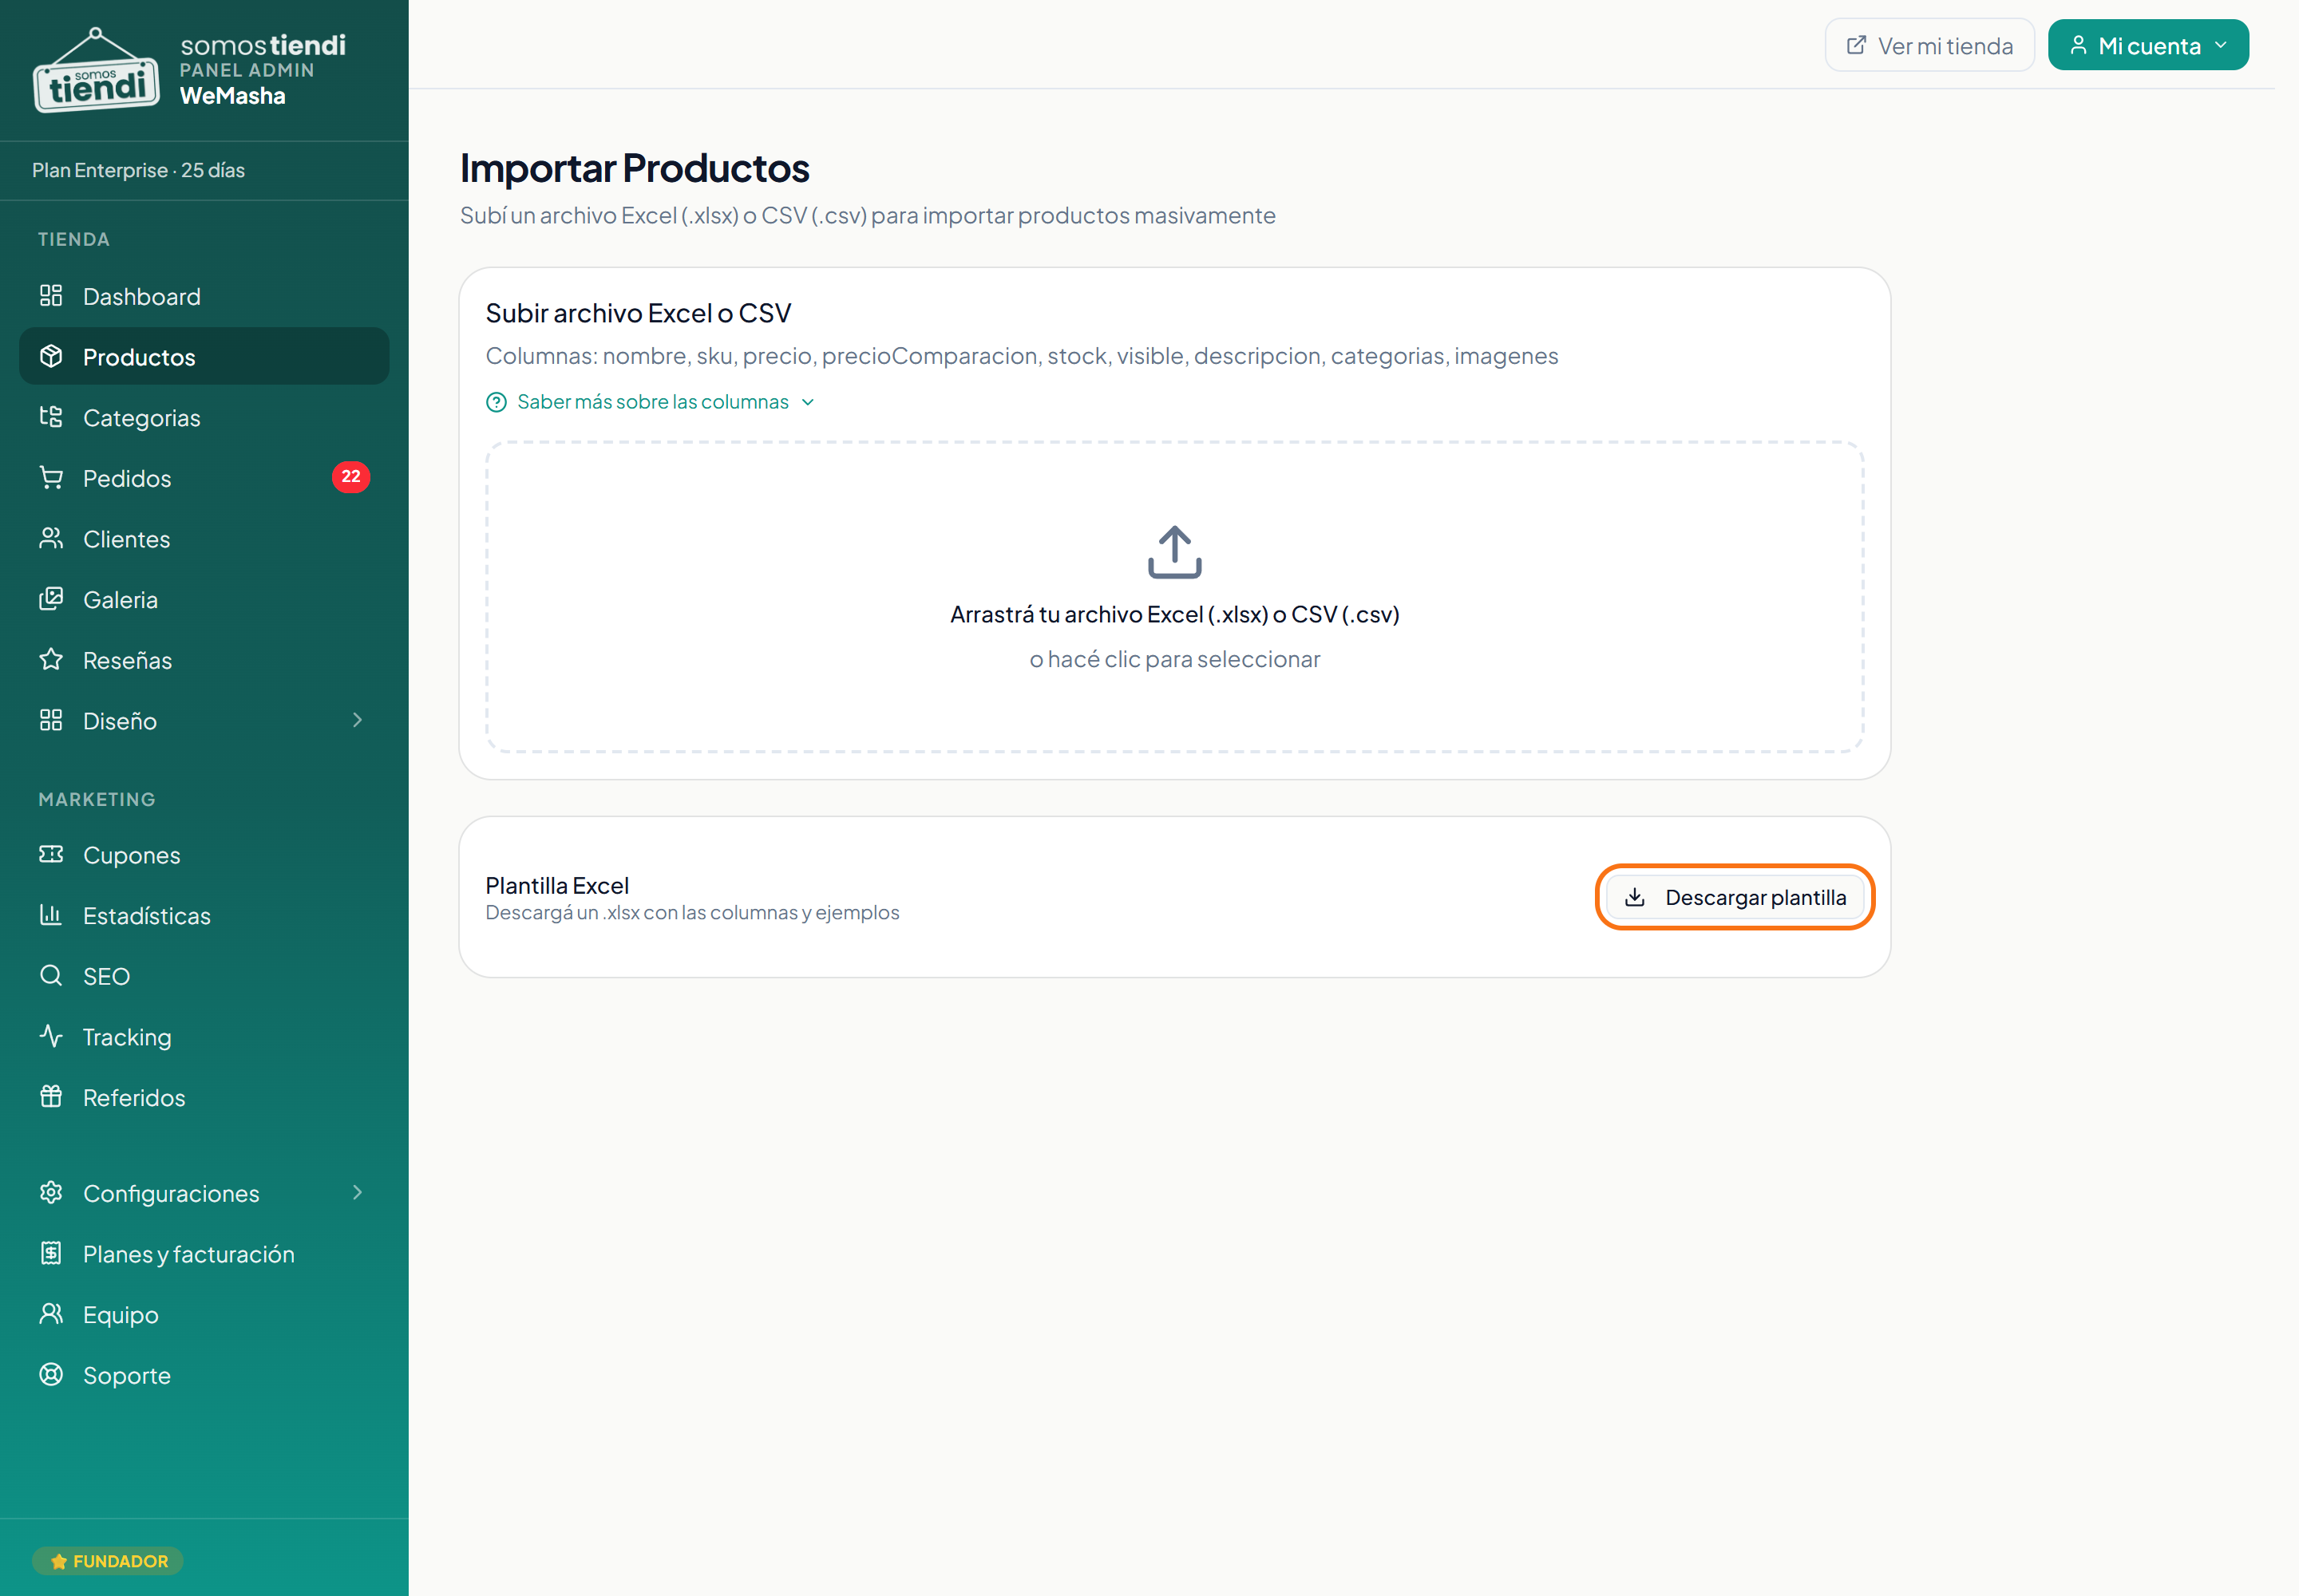The height and width of the screenshot is (1596, 2299).
Task: Click the Cupones ticket icon
Action: [x=51, y=854]
